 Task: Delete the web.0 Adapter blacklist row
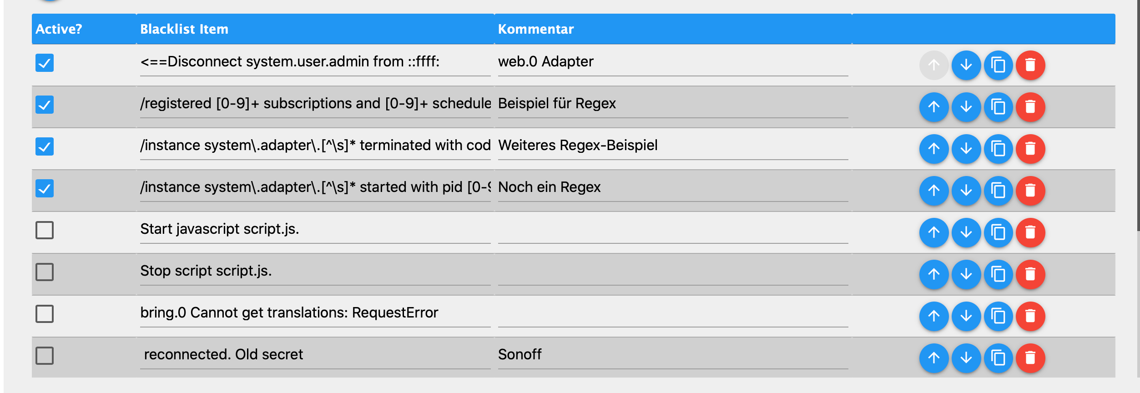tap(1030, 65)
